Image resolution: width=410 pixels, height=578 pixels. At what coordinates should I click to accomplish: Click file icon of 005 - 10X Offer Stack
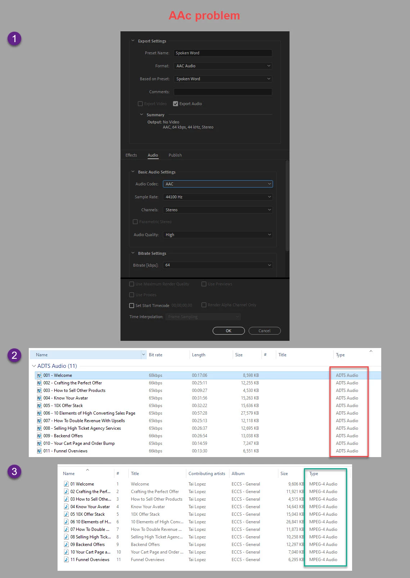point(39,406)
